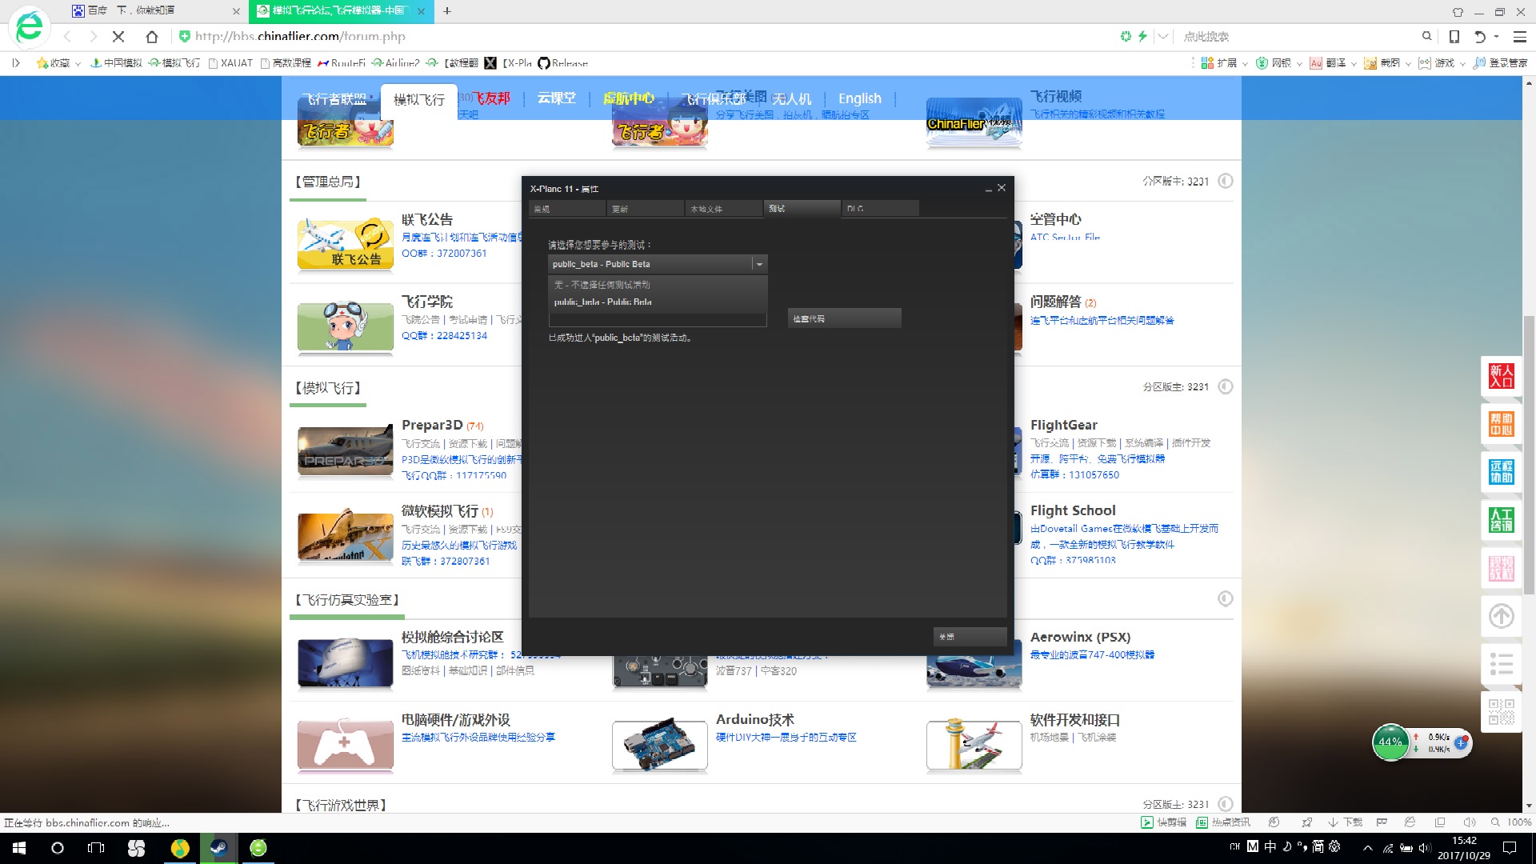Screen dimensions: 1536x864
Task: Click the page vertical scrollbar thumb
Action: [x=1529, y=454]
